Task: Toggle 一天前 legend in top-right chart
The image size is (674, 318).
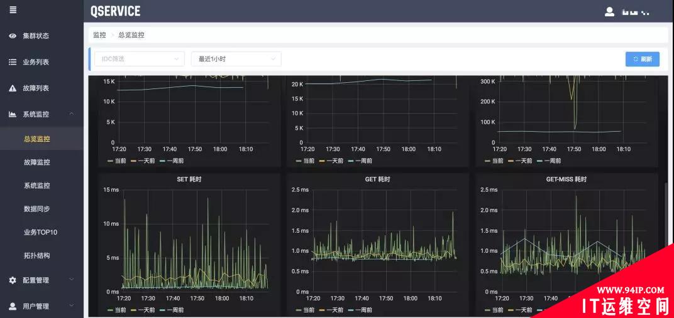Action: coord(520,161)
